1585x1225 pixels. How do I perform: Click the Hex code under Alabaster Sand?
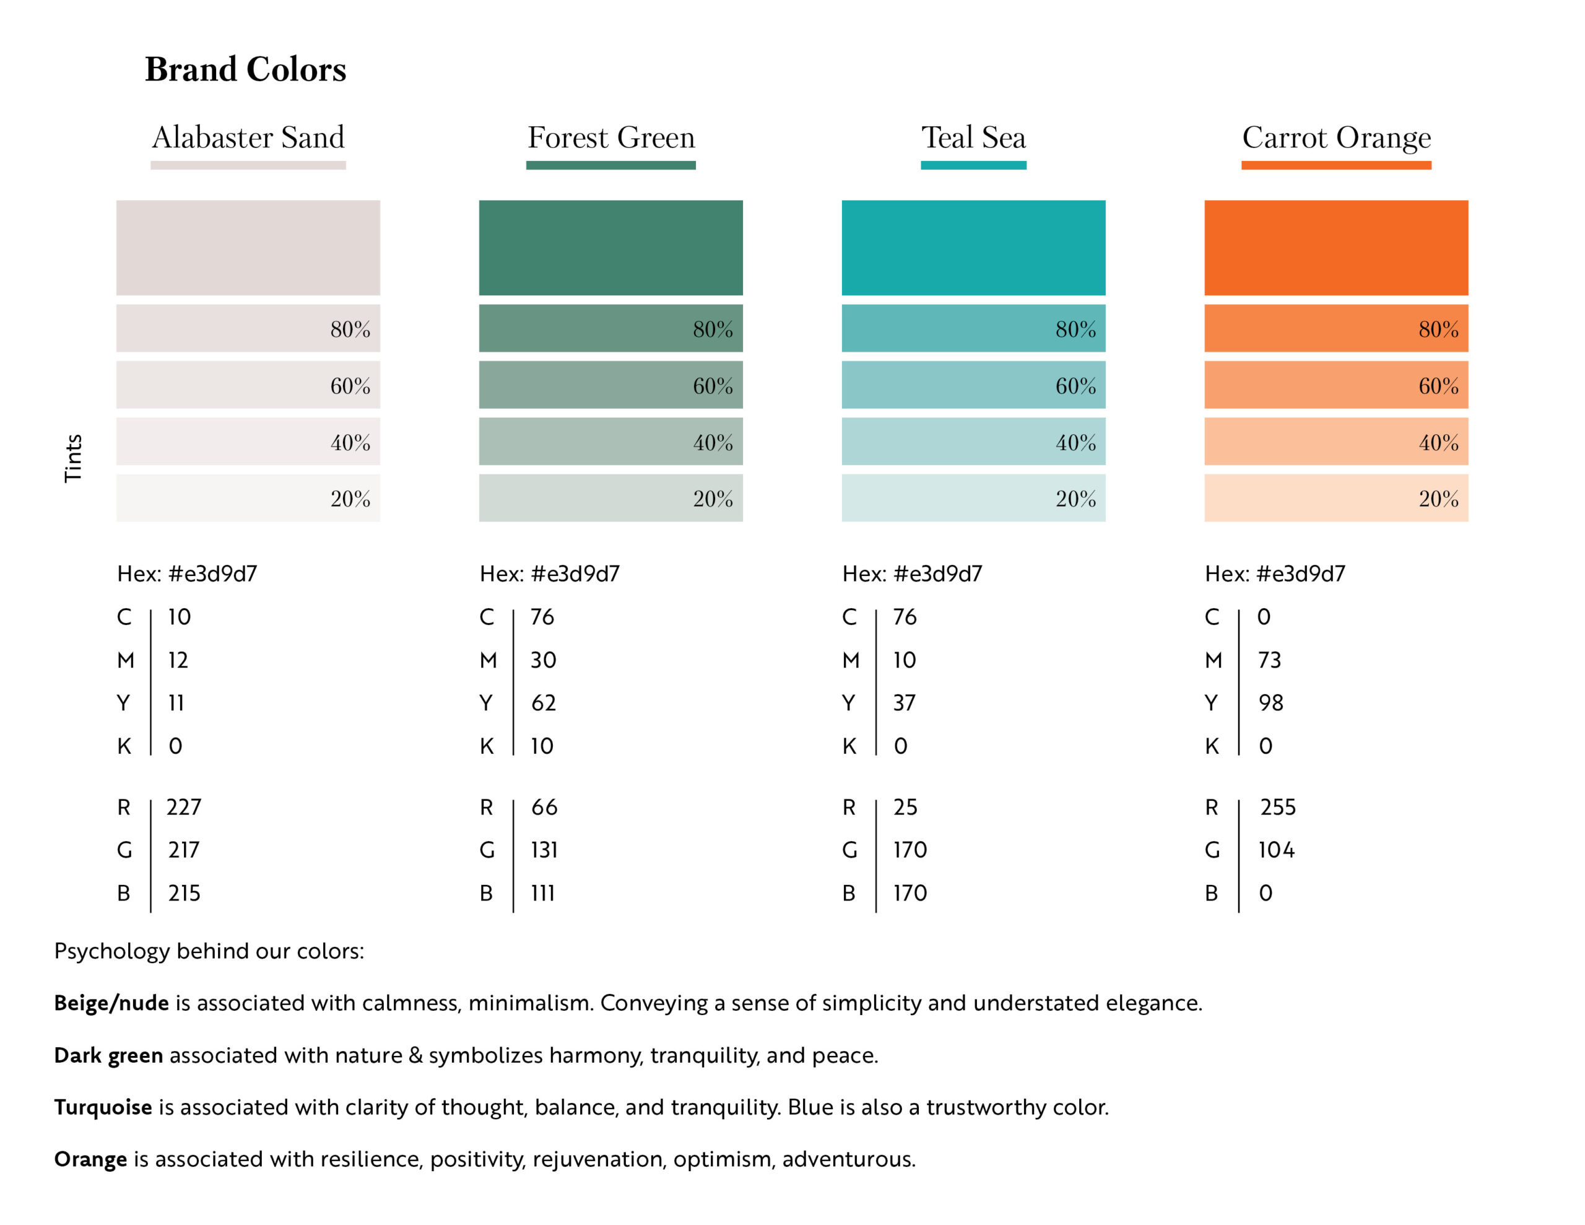pos(187,573)
